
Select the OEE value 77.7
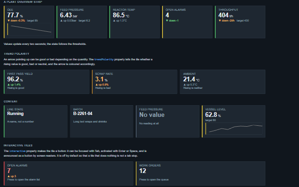13,15
